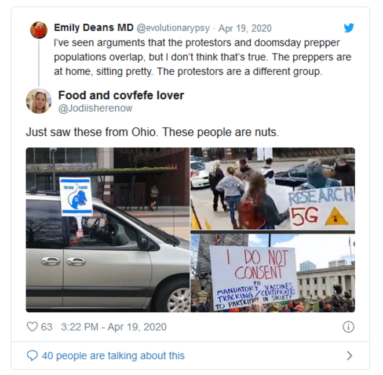Click the Twitter bird logo icon

click(x=349, y=28)
